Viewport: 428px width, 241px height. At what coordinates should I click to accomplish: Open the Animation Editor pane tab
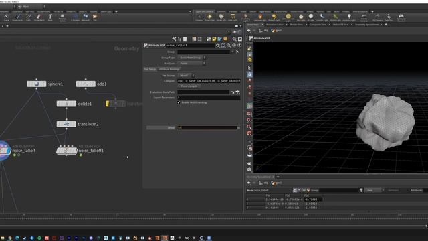click(275, 25)
